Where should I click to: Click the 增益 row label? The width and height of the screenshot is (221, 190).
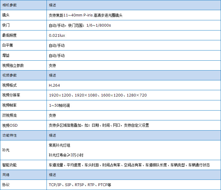6,56
